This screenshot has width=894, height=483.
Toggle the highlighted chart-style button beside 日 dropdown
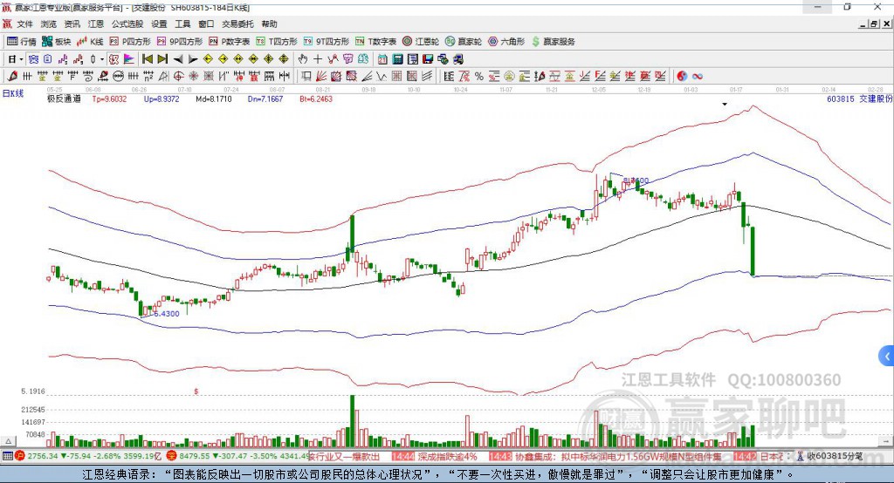click(x=33, y=59)
